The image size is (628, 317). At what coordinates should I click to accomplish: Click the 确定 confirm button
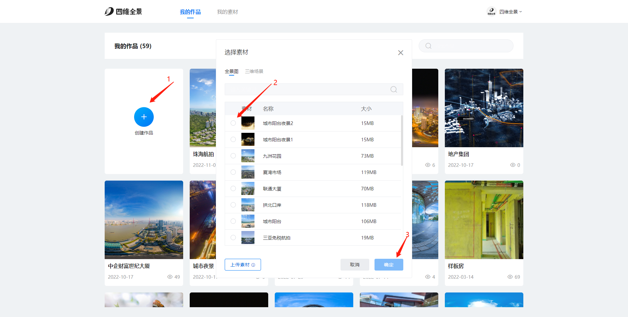[x=389, y=265]
